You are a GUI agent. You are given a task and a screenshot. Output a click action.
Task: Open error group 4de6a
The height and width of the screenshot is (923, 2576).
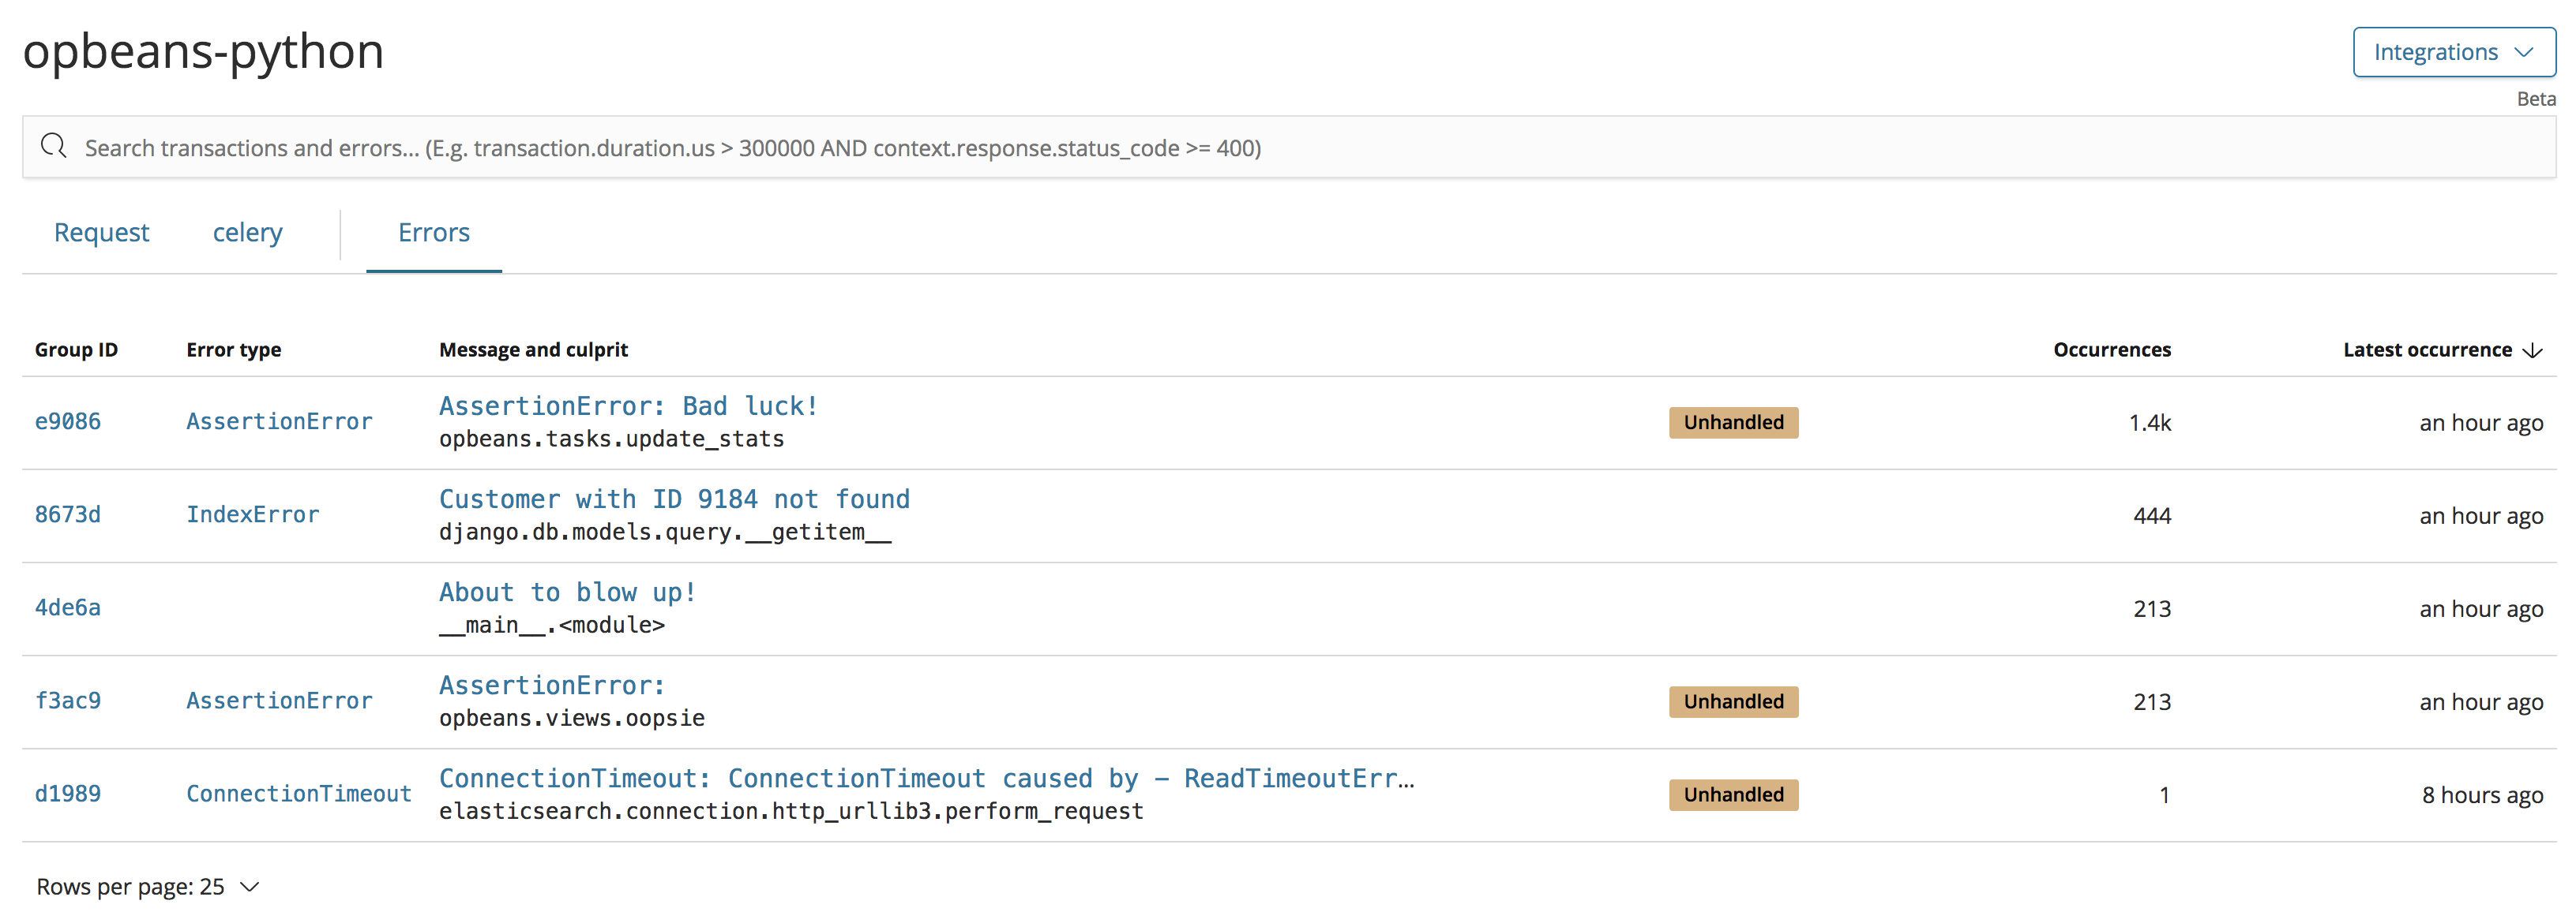[68, 607]
